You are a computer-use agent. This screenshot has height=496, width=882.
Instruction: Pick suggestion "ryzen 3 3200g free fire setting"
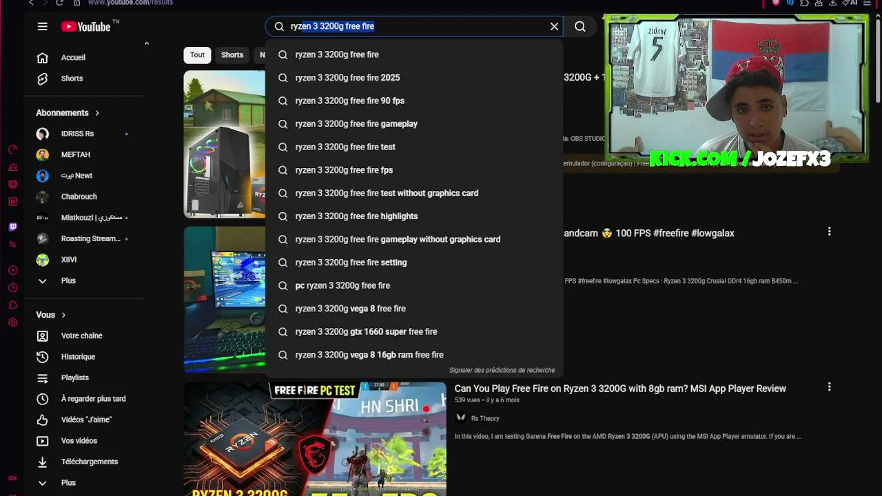413,262
